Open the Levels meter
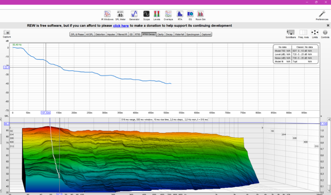This screenshot has width=331, height=195. point(157,14)
